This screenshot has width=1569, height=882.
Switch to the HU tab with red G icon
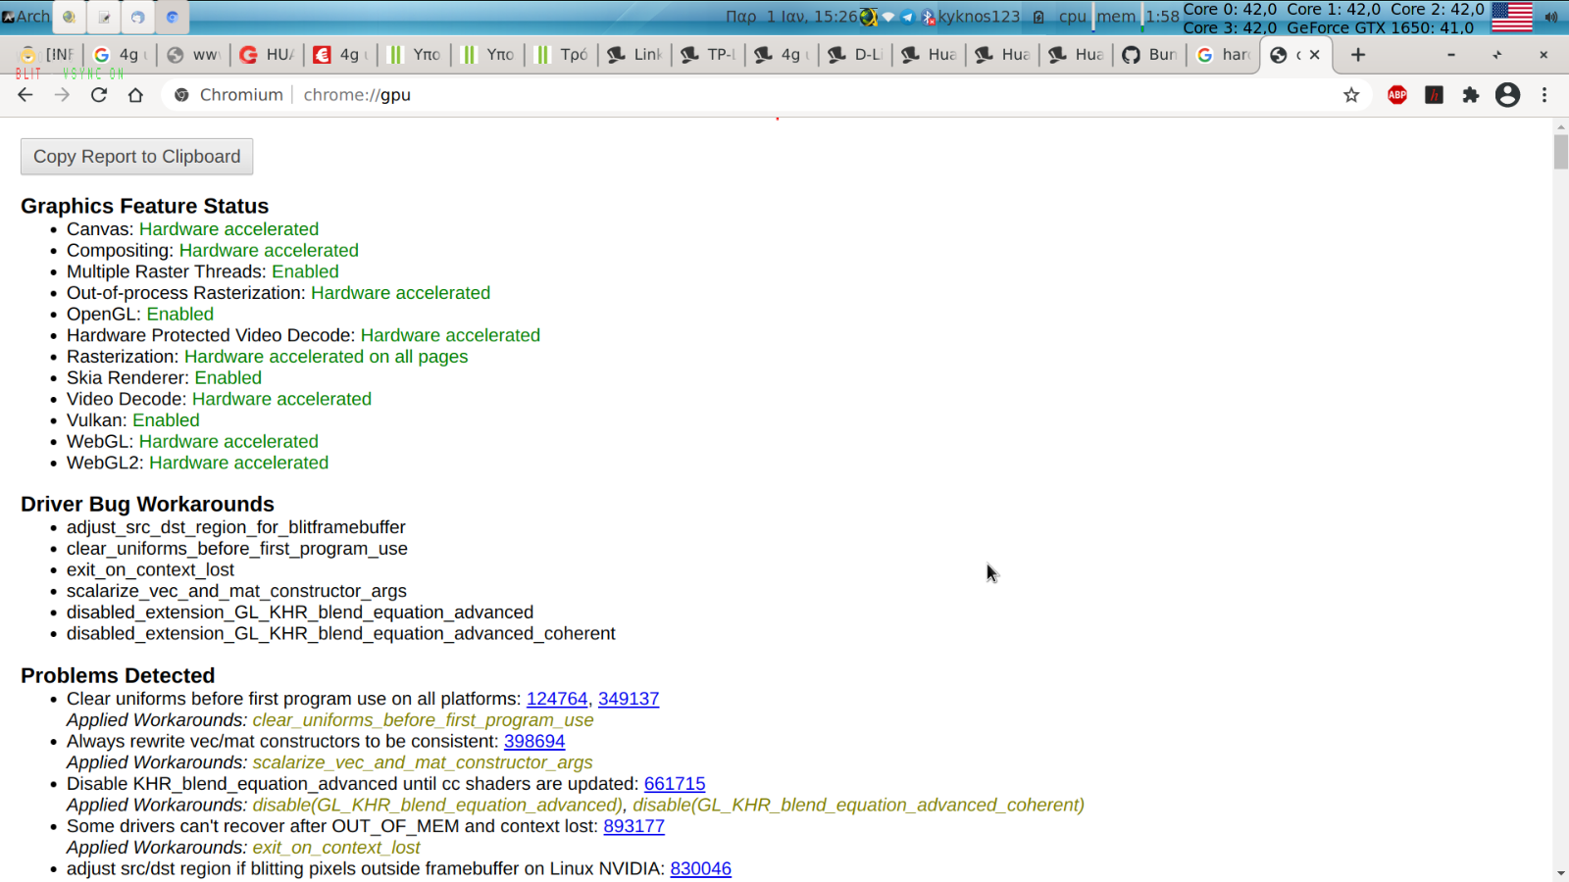click(268, 55)
